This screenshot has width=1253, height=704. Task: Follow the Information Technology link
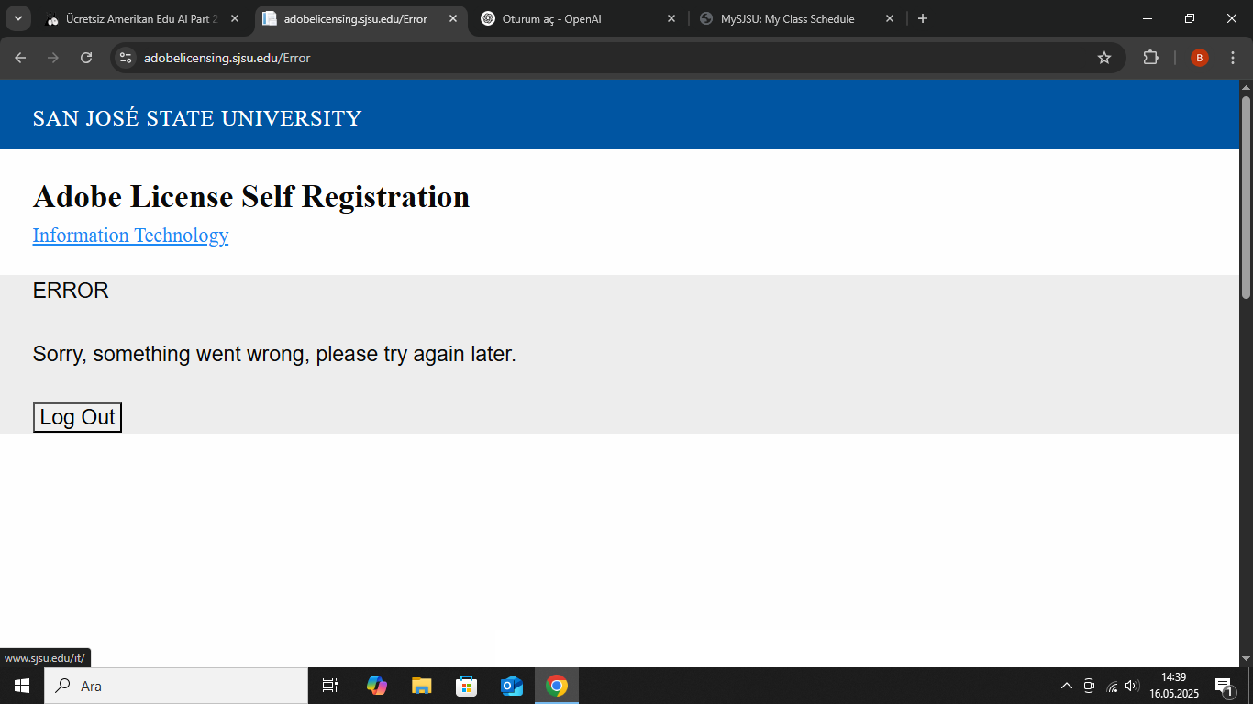(131, 236)
